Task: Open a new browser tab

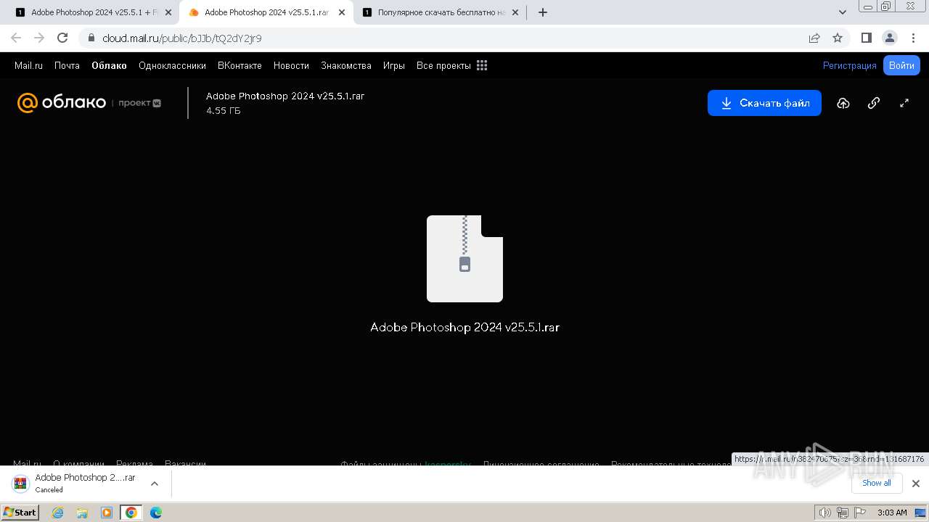Action: point(543,12)
